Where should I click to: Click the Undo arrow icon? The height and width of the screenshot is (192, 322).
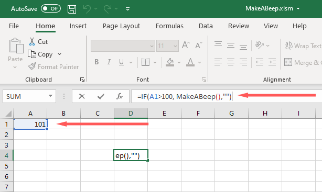(x=87, y=9)
